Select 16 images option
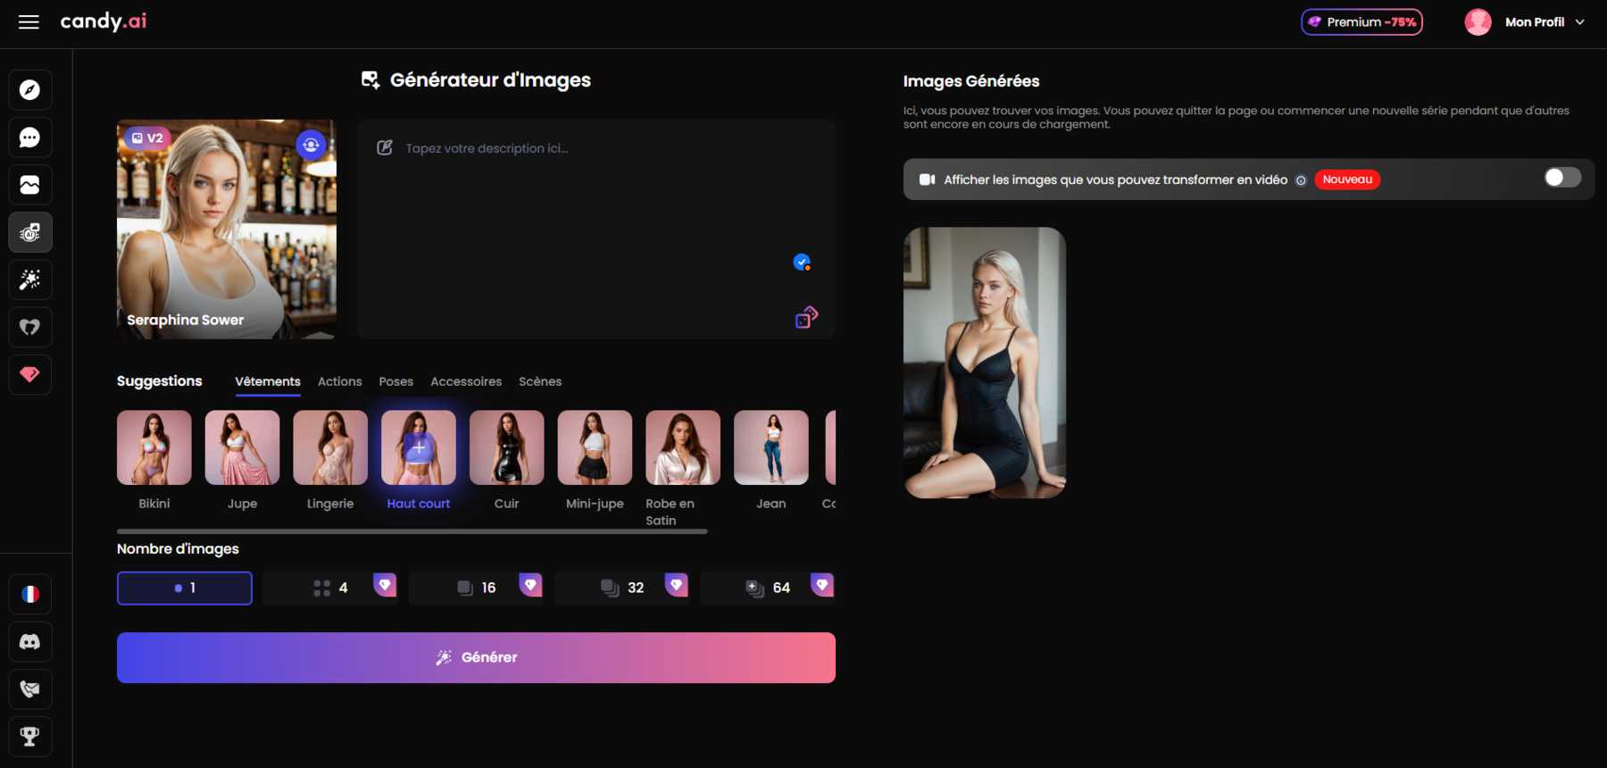The height and width of the screenshot is (768, 1607). click(x=476, y=588)
